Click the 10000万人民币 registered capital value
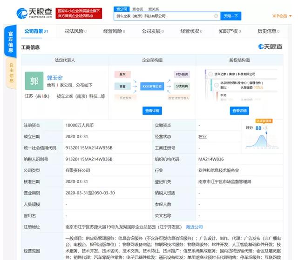This screenshot has height=260, width=298. pyautogui.click(x=80, y=125)
